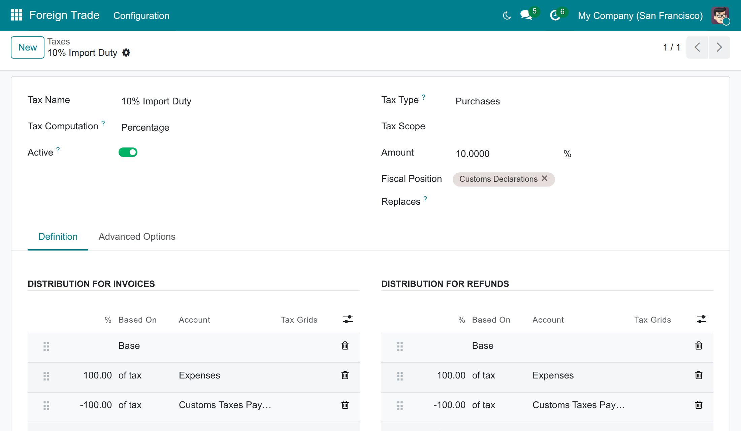This screenshot has width=741, height=431.
Task: Delete invoices -100.00 Customs Taxes row
Action: [x=345, y=405]
